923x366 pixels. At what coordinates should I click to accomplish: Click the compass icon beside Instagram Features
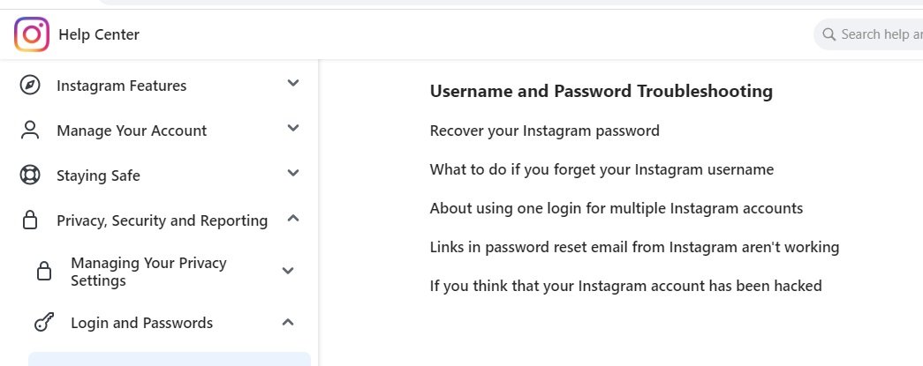30,86
